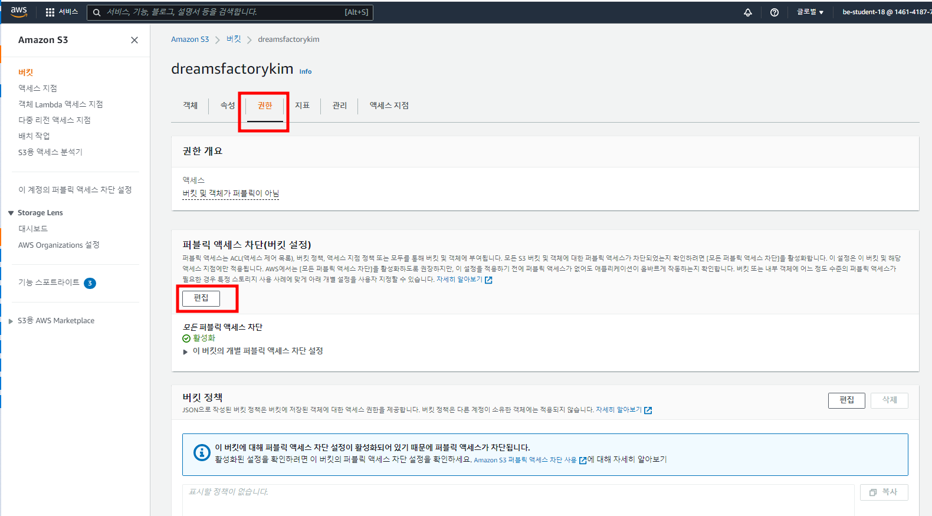The height and width of the screenshot is (516, 932).
Task: Open the bucket policy Learn more link
Action: point(619,410)
